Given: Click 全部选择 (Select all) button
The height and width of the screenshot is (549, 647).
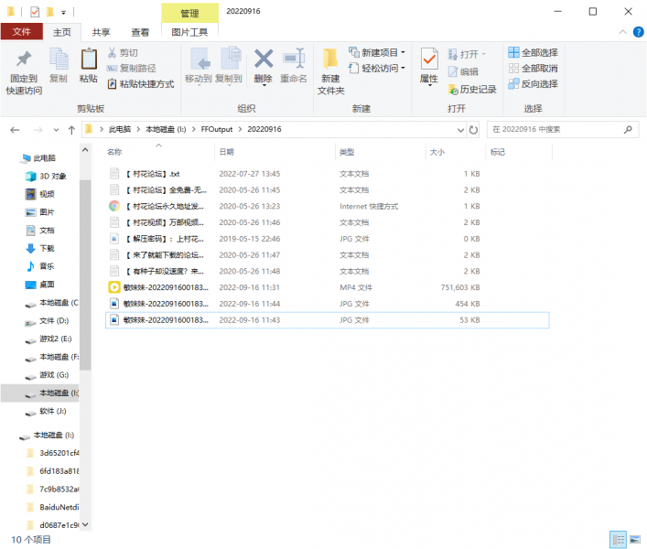Looking at the screenshot, I should point(514,53).
